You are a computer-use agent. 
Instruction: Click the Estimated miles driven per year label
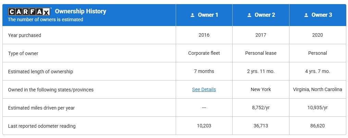pos(41,108)
